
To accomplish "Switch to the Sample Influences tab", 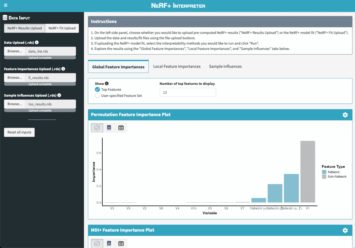I will tap(225, 66).
